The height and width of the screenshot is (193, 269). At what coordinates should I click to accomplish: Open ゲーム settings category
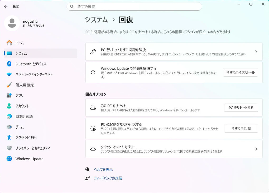click(41, 127)
